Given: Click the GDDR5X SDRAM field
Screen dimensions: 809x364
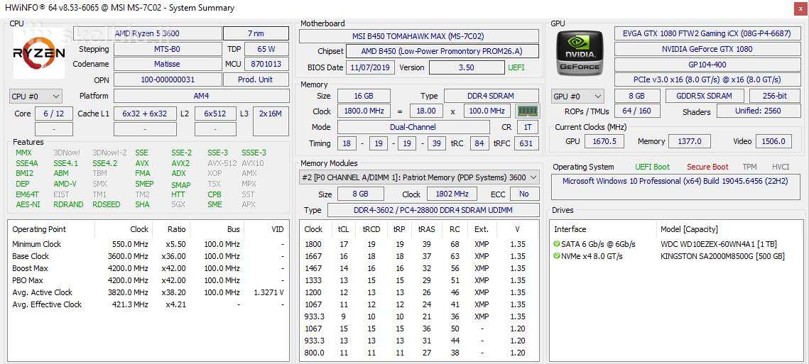Looking at the screenshot, I should coord(705,96).
